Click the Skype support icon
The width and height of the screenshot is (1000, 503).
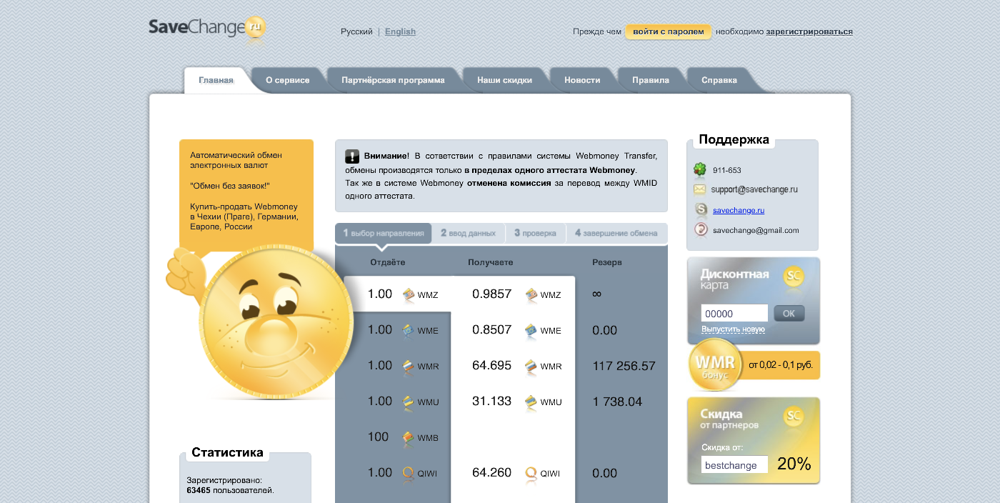[x=701, y=210]
